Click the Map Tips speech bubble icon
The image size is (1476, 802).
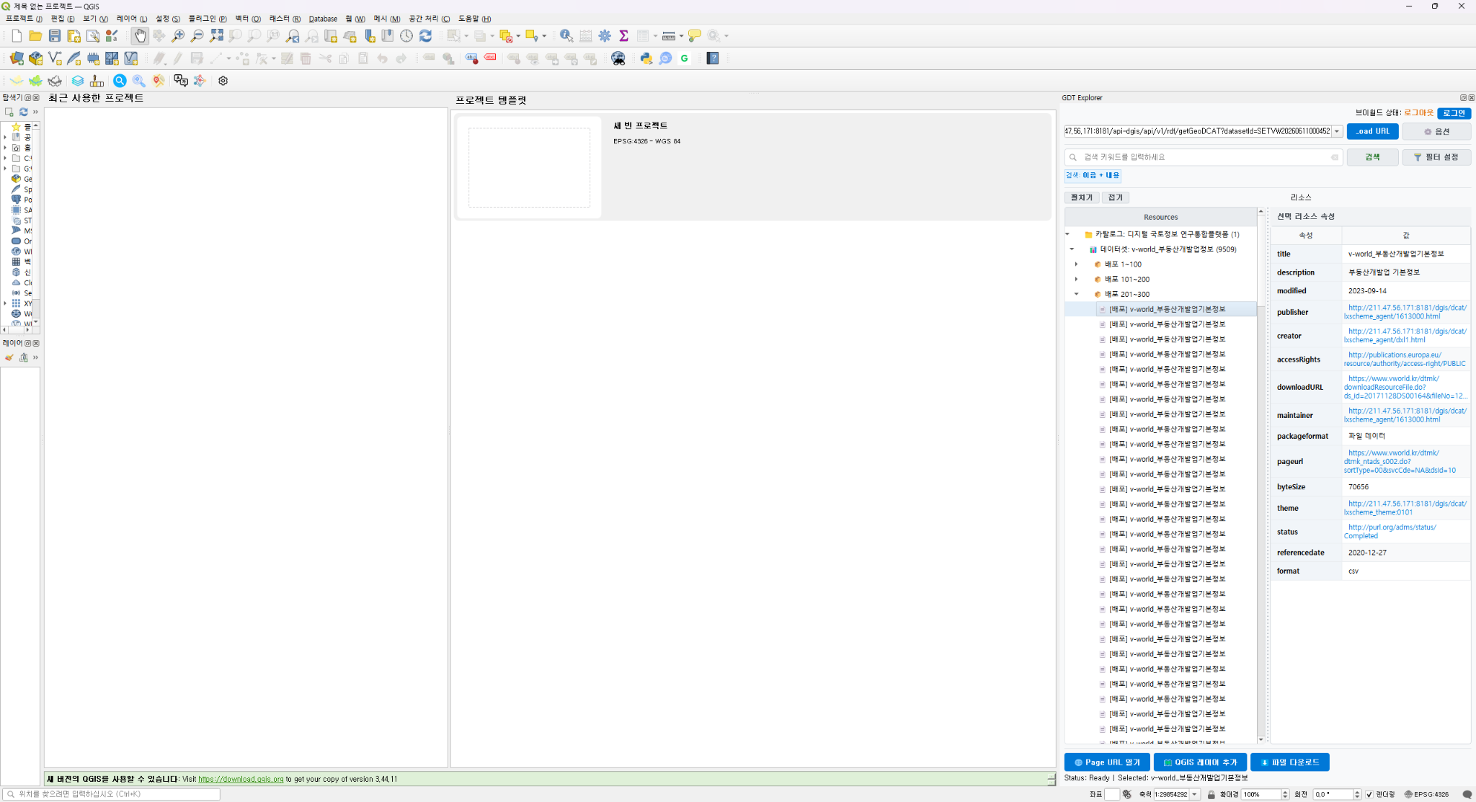(695, 36)
